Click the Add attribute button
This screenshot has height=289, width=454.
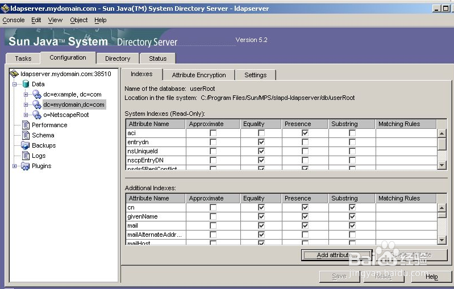[337, 255]
